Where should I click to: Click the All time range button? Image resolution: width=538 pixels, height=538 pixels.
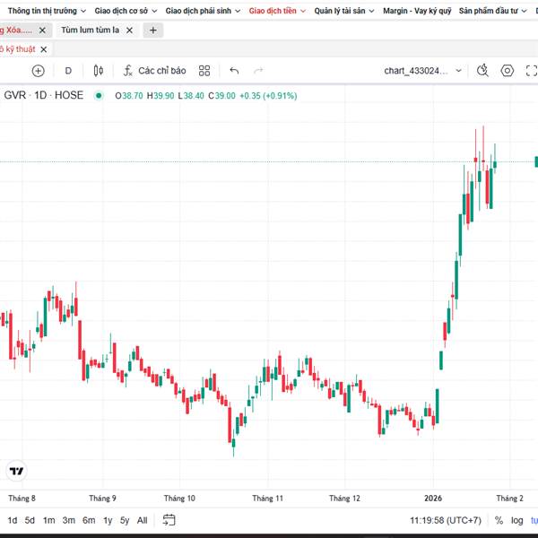143,520
